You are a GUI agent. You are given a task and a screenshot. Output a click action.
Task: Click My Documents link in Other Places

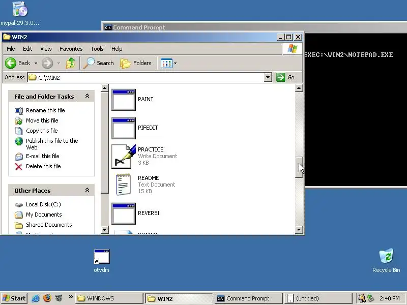(44, 215)
